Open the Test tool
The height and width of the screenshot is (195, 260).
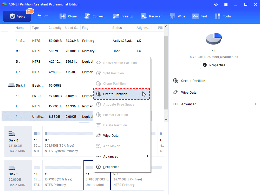pos(199,16)
